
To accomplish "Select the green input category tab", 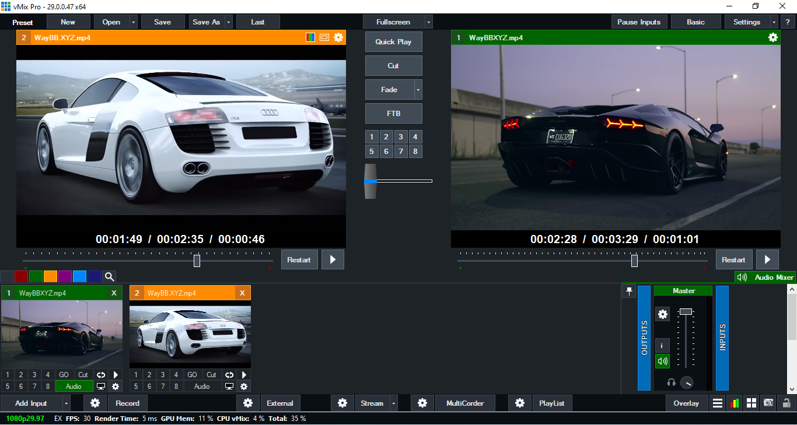I will point(36,276).
